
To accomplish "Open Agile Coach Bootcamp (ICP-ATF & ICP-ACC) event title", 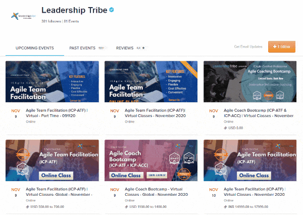I will click(x=258, y=112).
